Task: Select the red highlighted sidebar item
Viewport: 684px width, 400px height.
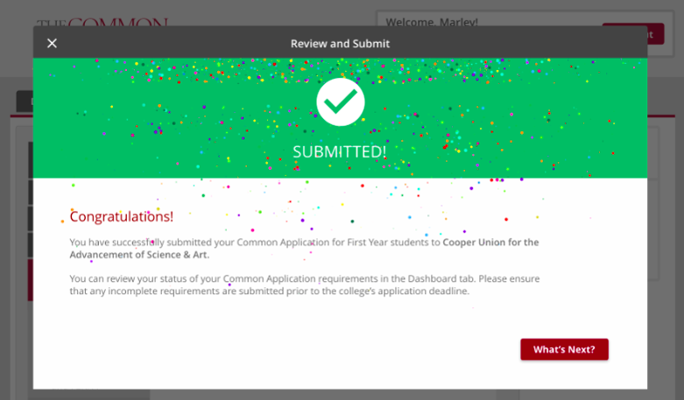Action: click(30, 280)
